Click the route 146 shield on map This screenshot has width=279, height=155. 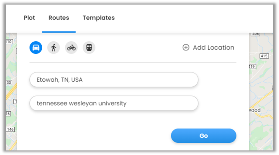click(10, 130)
